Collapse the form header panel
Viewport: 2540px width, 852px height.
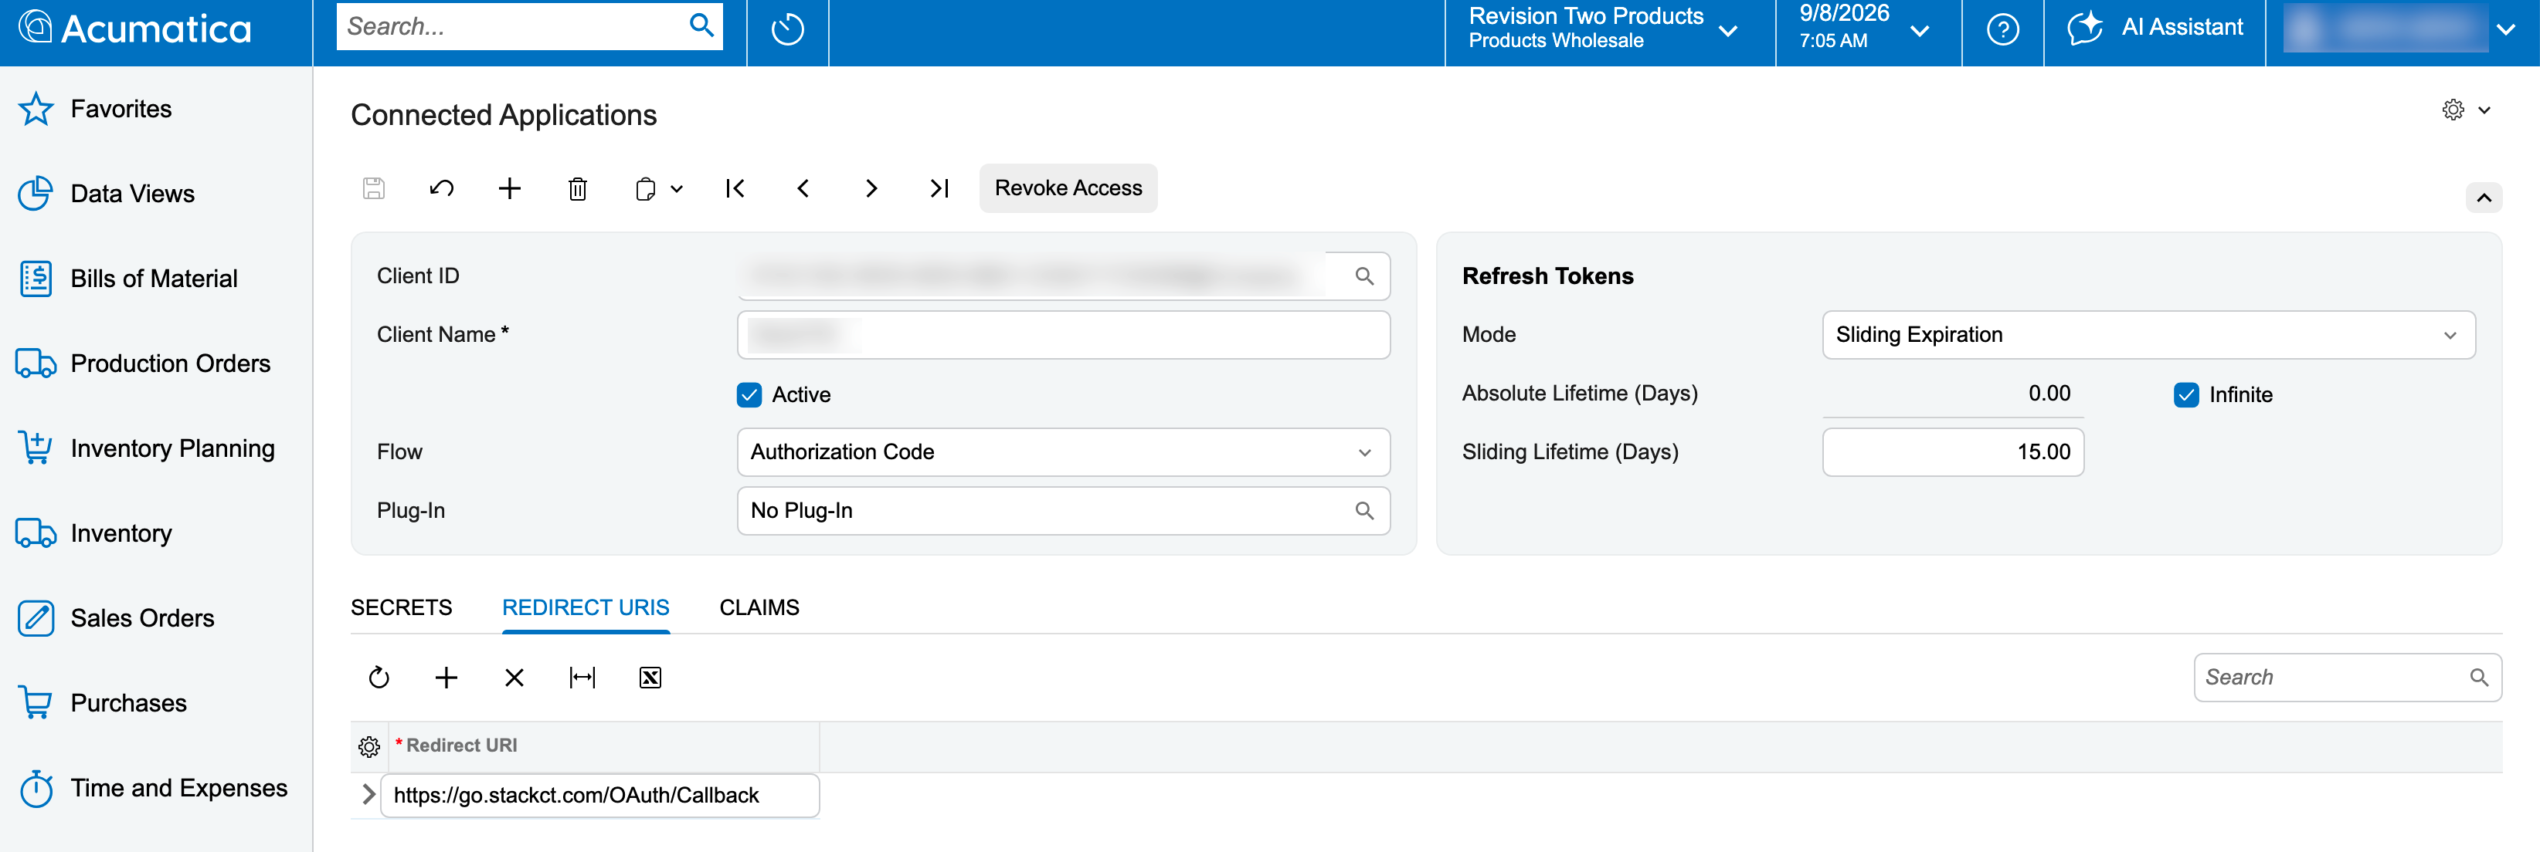tap(2484, 198)
